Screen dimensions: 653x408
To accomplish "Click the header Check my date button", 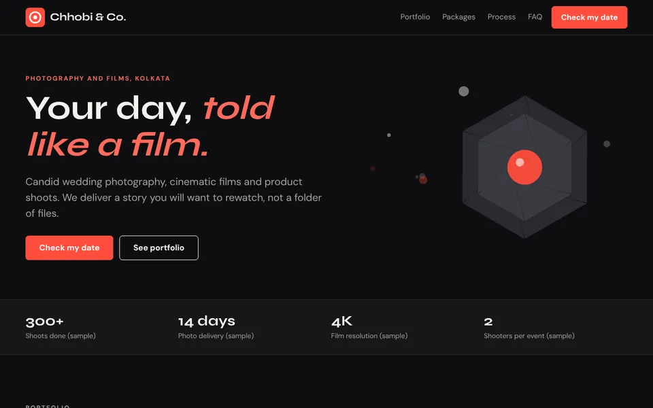I will pos(589,17).
